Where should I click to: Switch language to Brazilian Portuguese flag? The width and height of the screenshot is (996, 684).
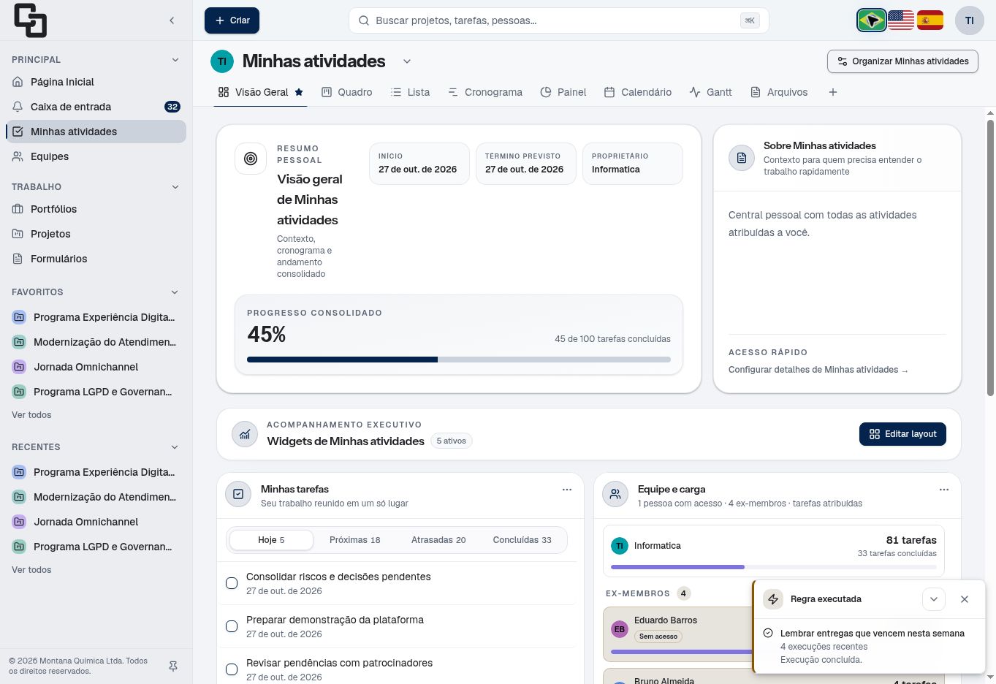pos(872,20)
